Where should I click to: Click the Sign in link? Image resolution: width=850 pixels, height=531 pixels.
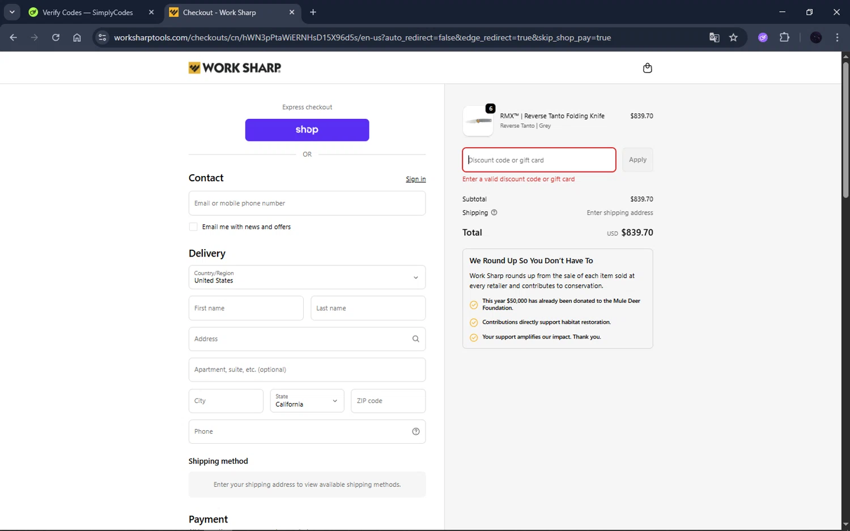pyautogui.click(x=415, y=179)
